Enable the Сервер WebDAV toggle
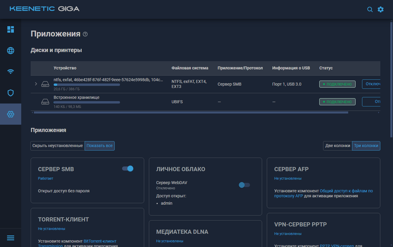This screenshot has height=247, width=393. pyautogui.click(x=244, y=185)
